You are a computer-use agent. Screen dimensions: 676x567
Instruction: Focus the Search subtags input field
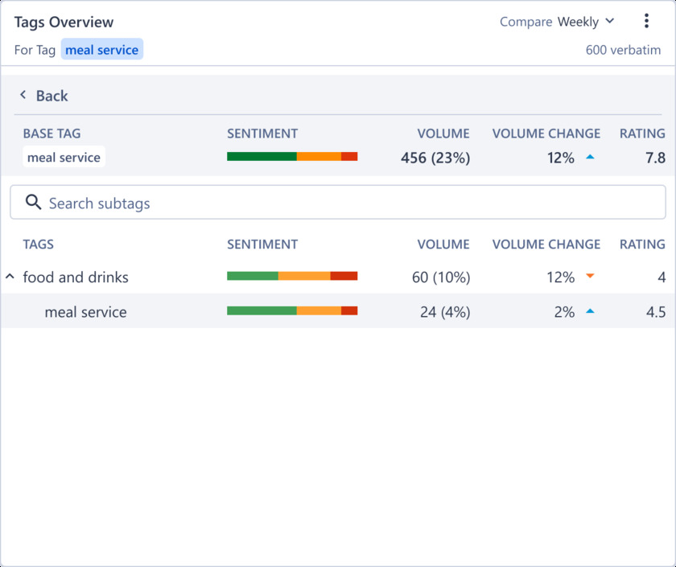(x=346, y=203)
